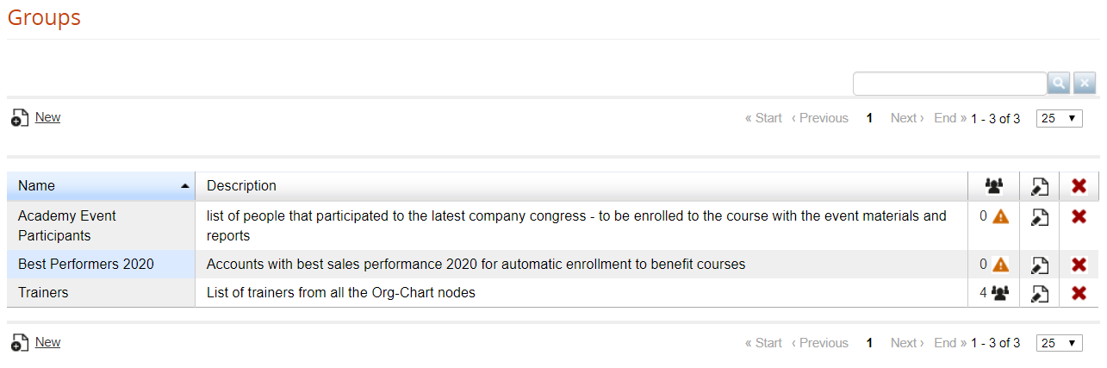The width and height of the screenshot is (1107, 368).
Task: Click the group search input field
Action: tap(949, 84)
